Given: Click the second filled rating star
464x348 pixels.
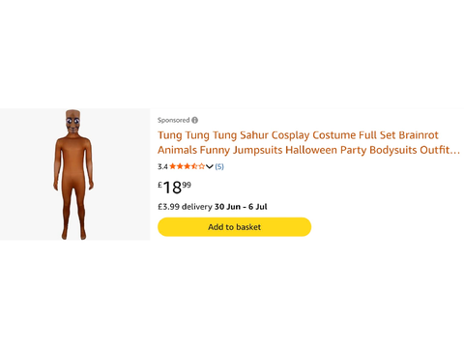Looking at the screenshot, I should click(180, 166).
